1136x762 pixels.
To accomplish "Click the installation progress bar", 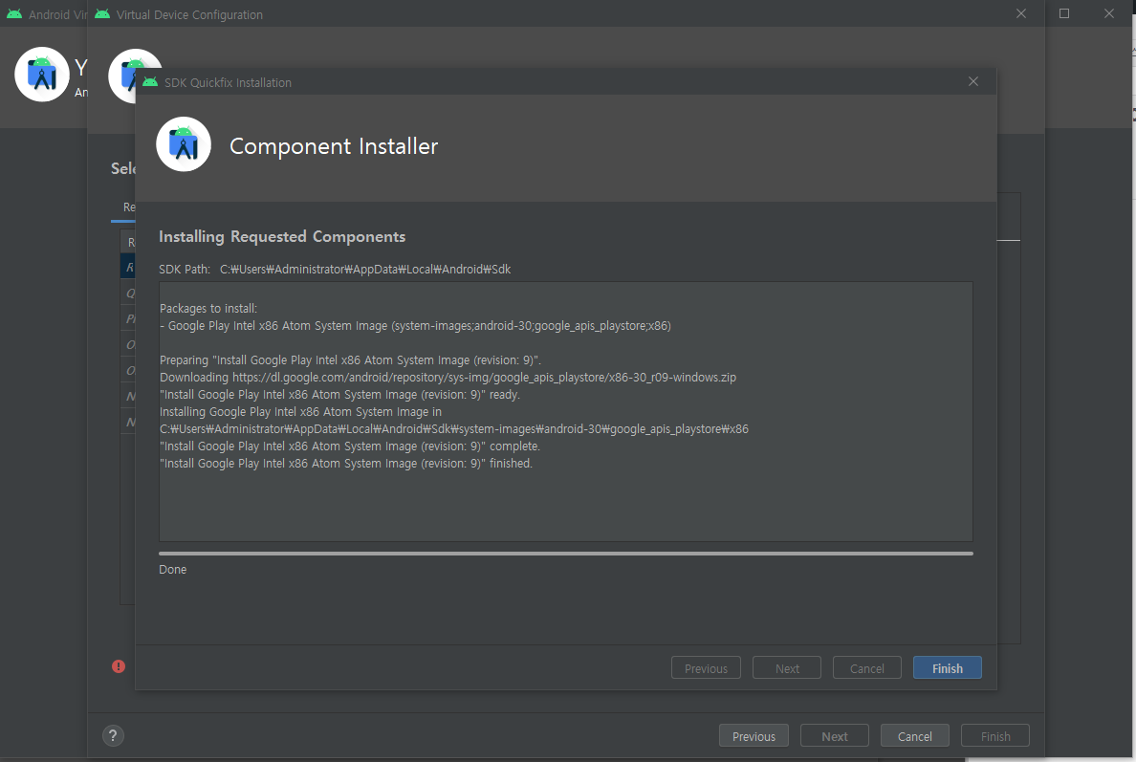I will (x=566, y=554).
